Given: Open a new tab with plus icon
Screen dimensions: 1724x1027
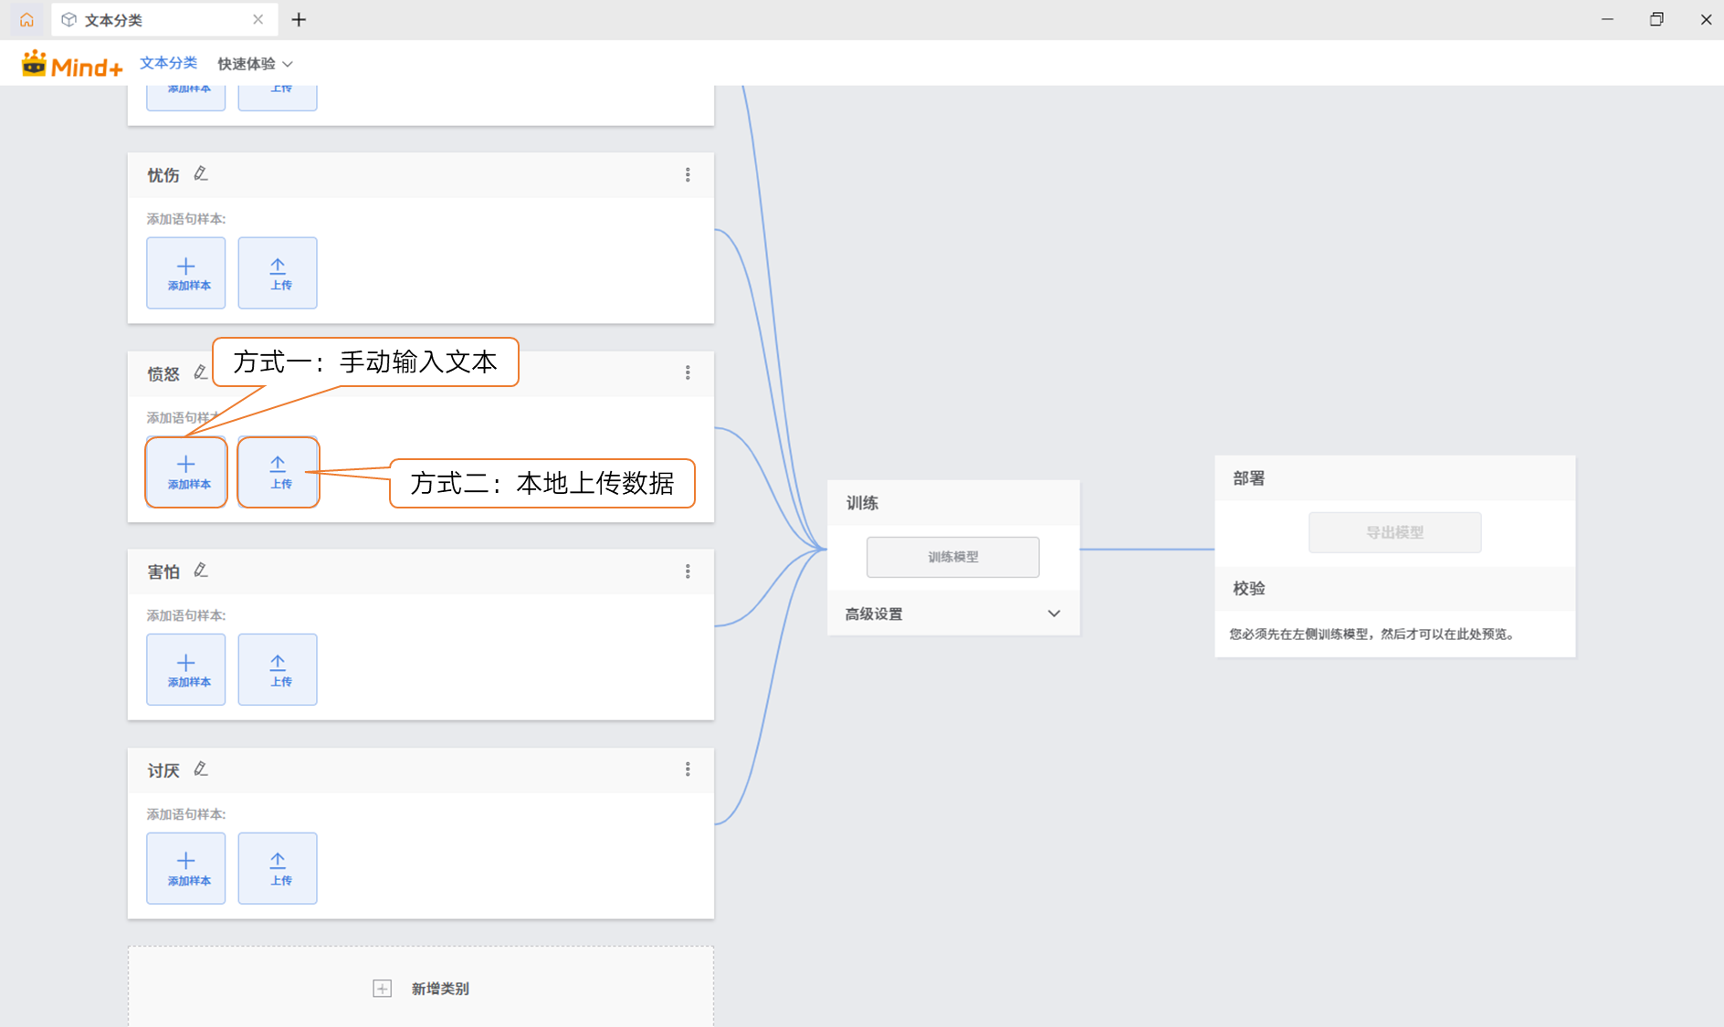Looking at the screenshot, I should (299, 19).
